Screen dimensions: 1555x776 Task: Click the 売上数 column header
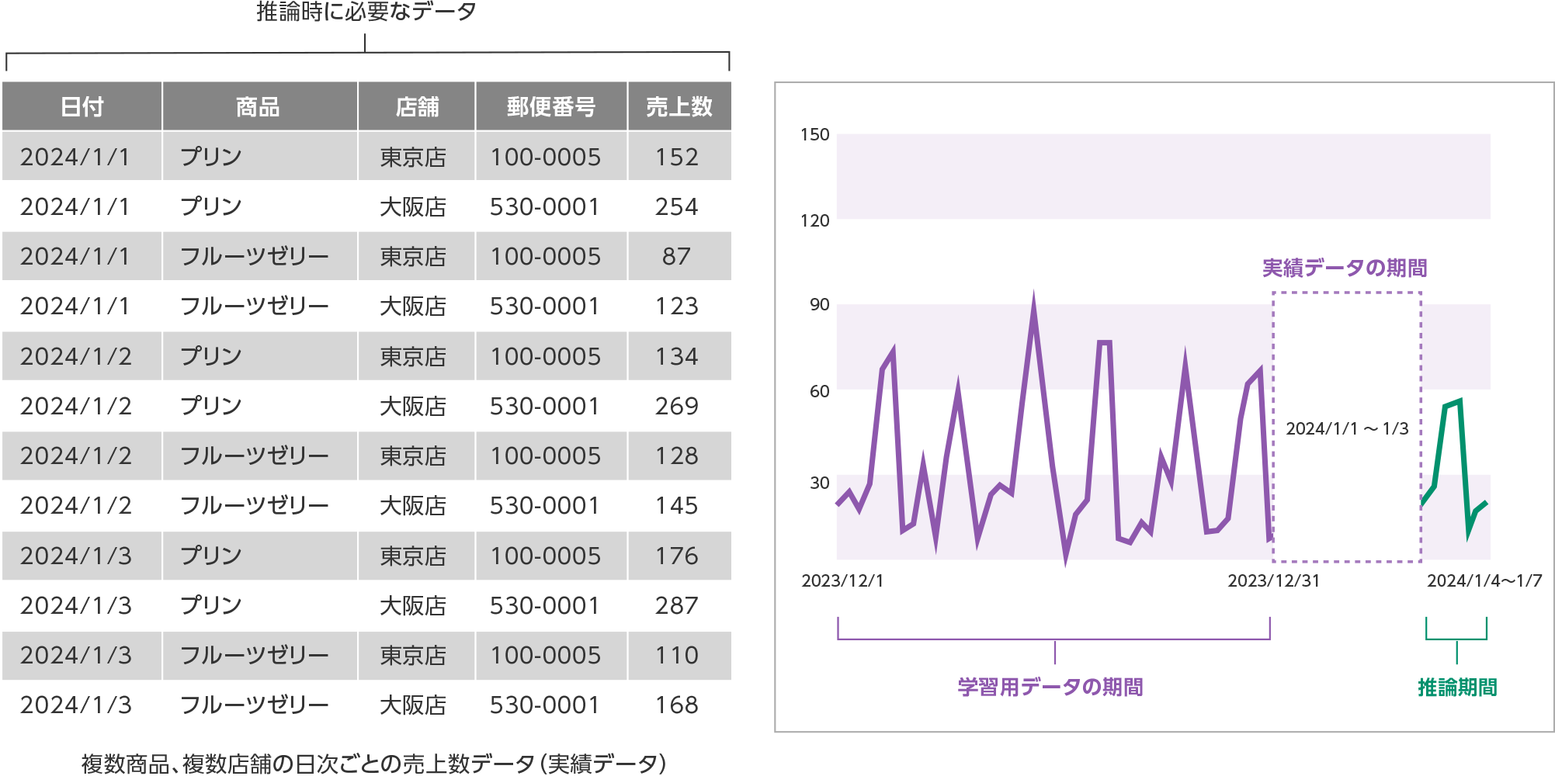[x=679, y=106]
